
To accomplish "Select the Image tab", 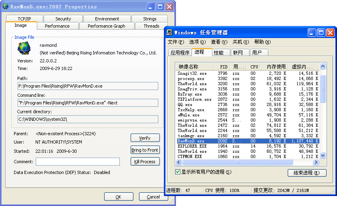I will tap(21, 25).
